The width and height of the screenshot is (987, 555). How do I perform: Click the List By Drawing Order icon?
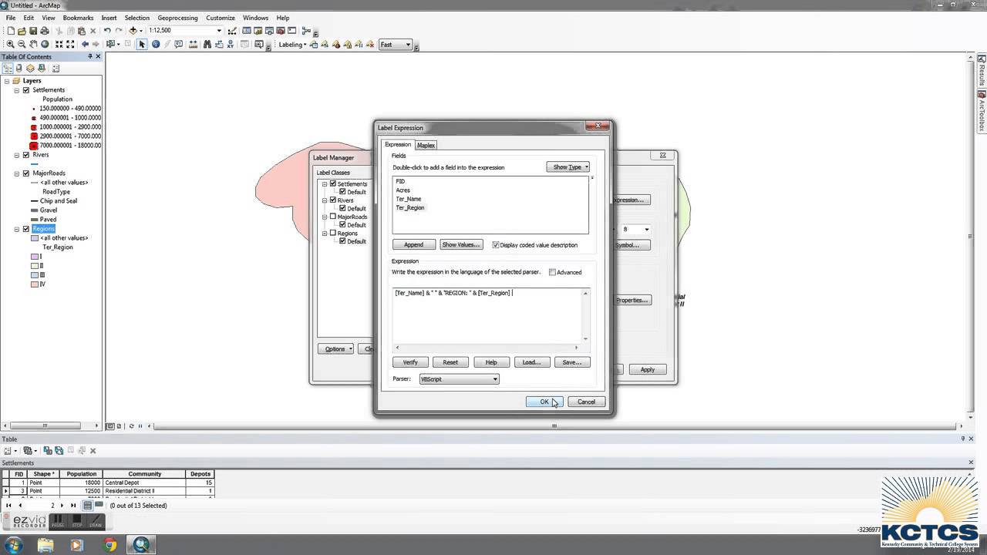(7, 69)
